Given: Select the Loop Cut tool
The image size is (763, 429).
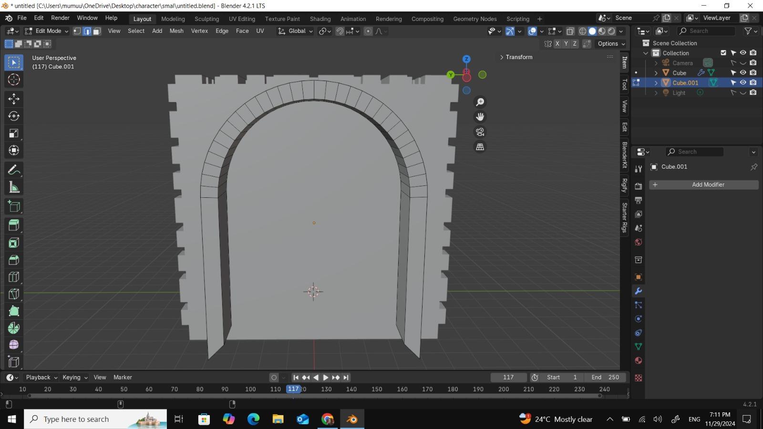Looking at the screenshot, I should [14, 277].
